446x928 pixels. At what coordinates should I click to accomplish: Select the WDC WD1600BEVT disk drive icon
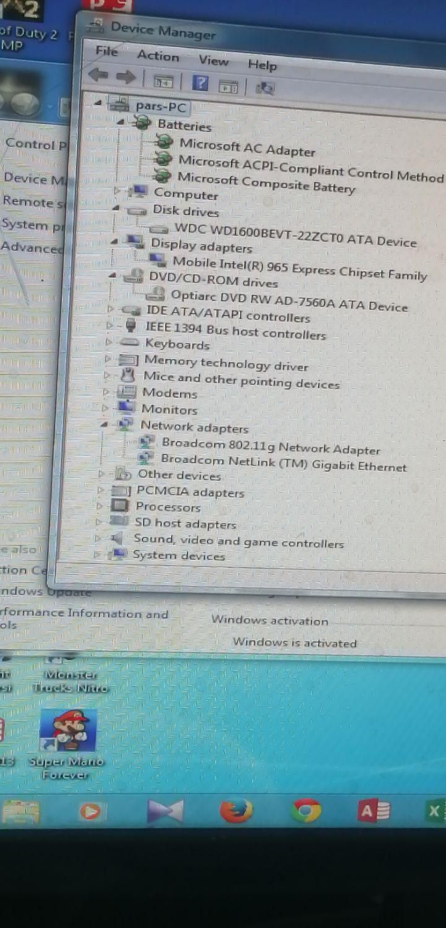[x=160, y=228]
